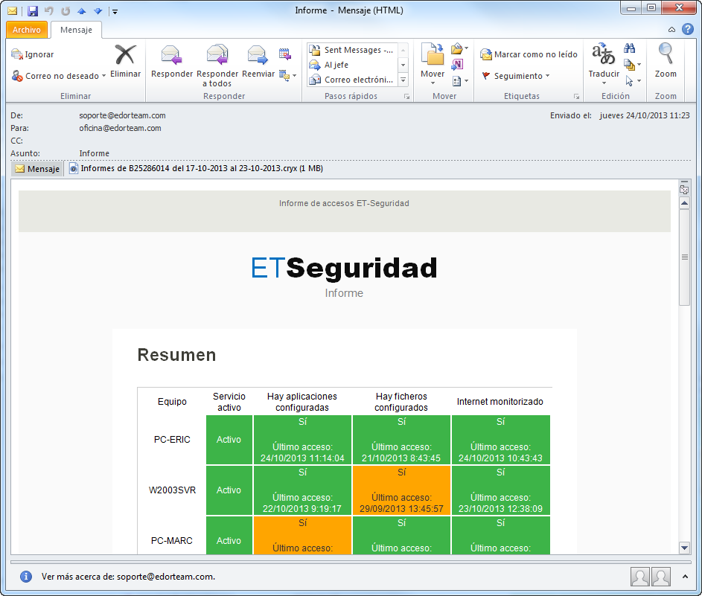The width and height of the screenshot is (702, 596).
Task: Click mail envelope icon in title bar
Action: (x=13, y=10)
